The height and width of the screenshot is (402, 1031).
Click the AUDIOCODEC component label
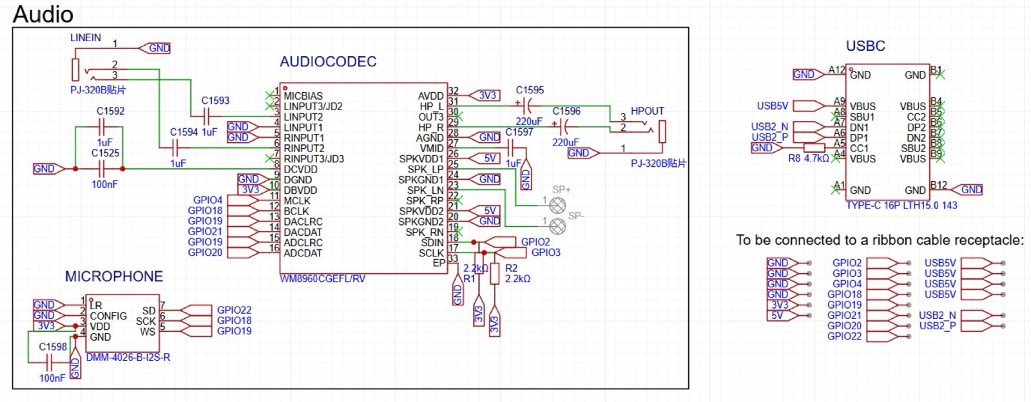pyautogui.click(x=328, y=62)
